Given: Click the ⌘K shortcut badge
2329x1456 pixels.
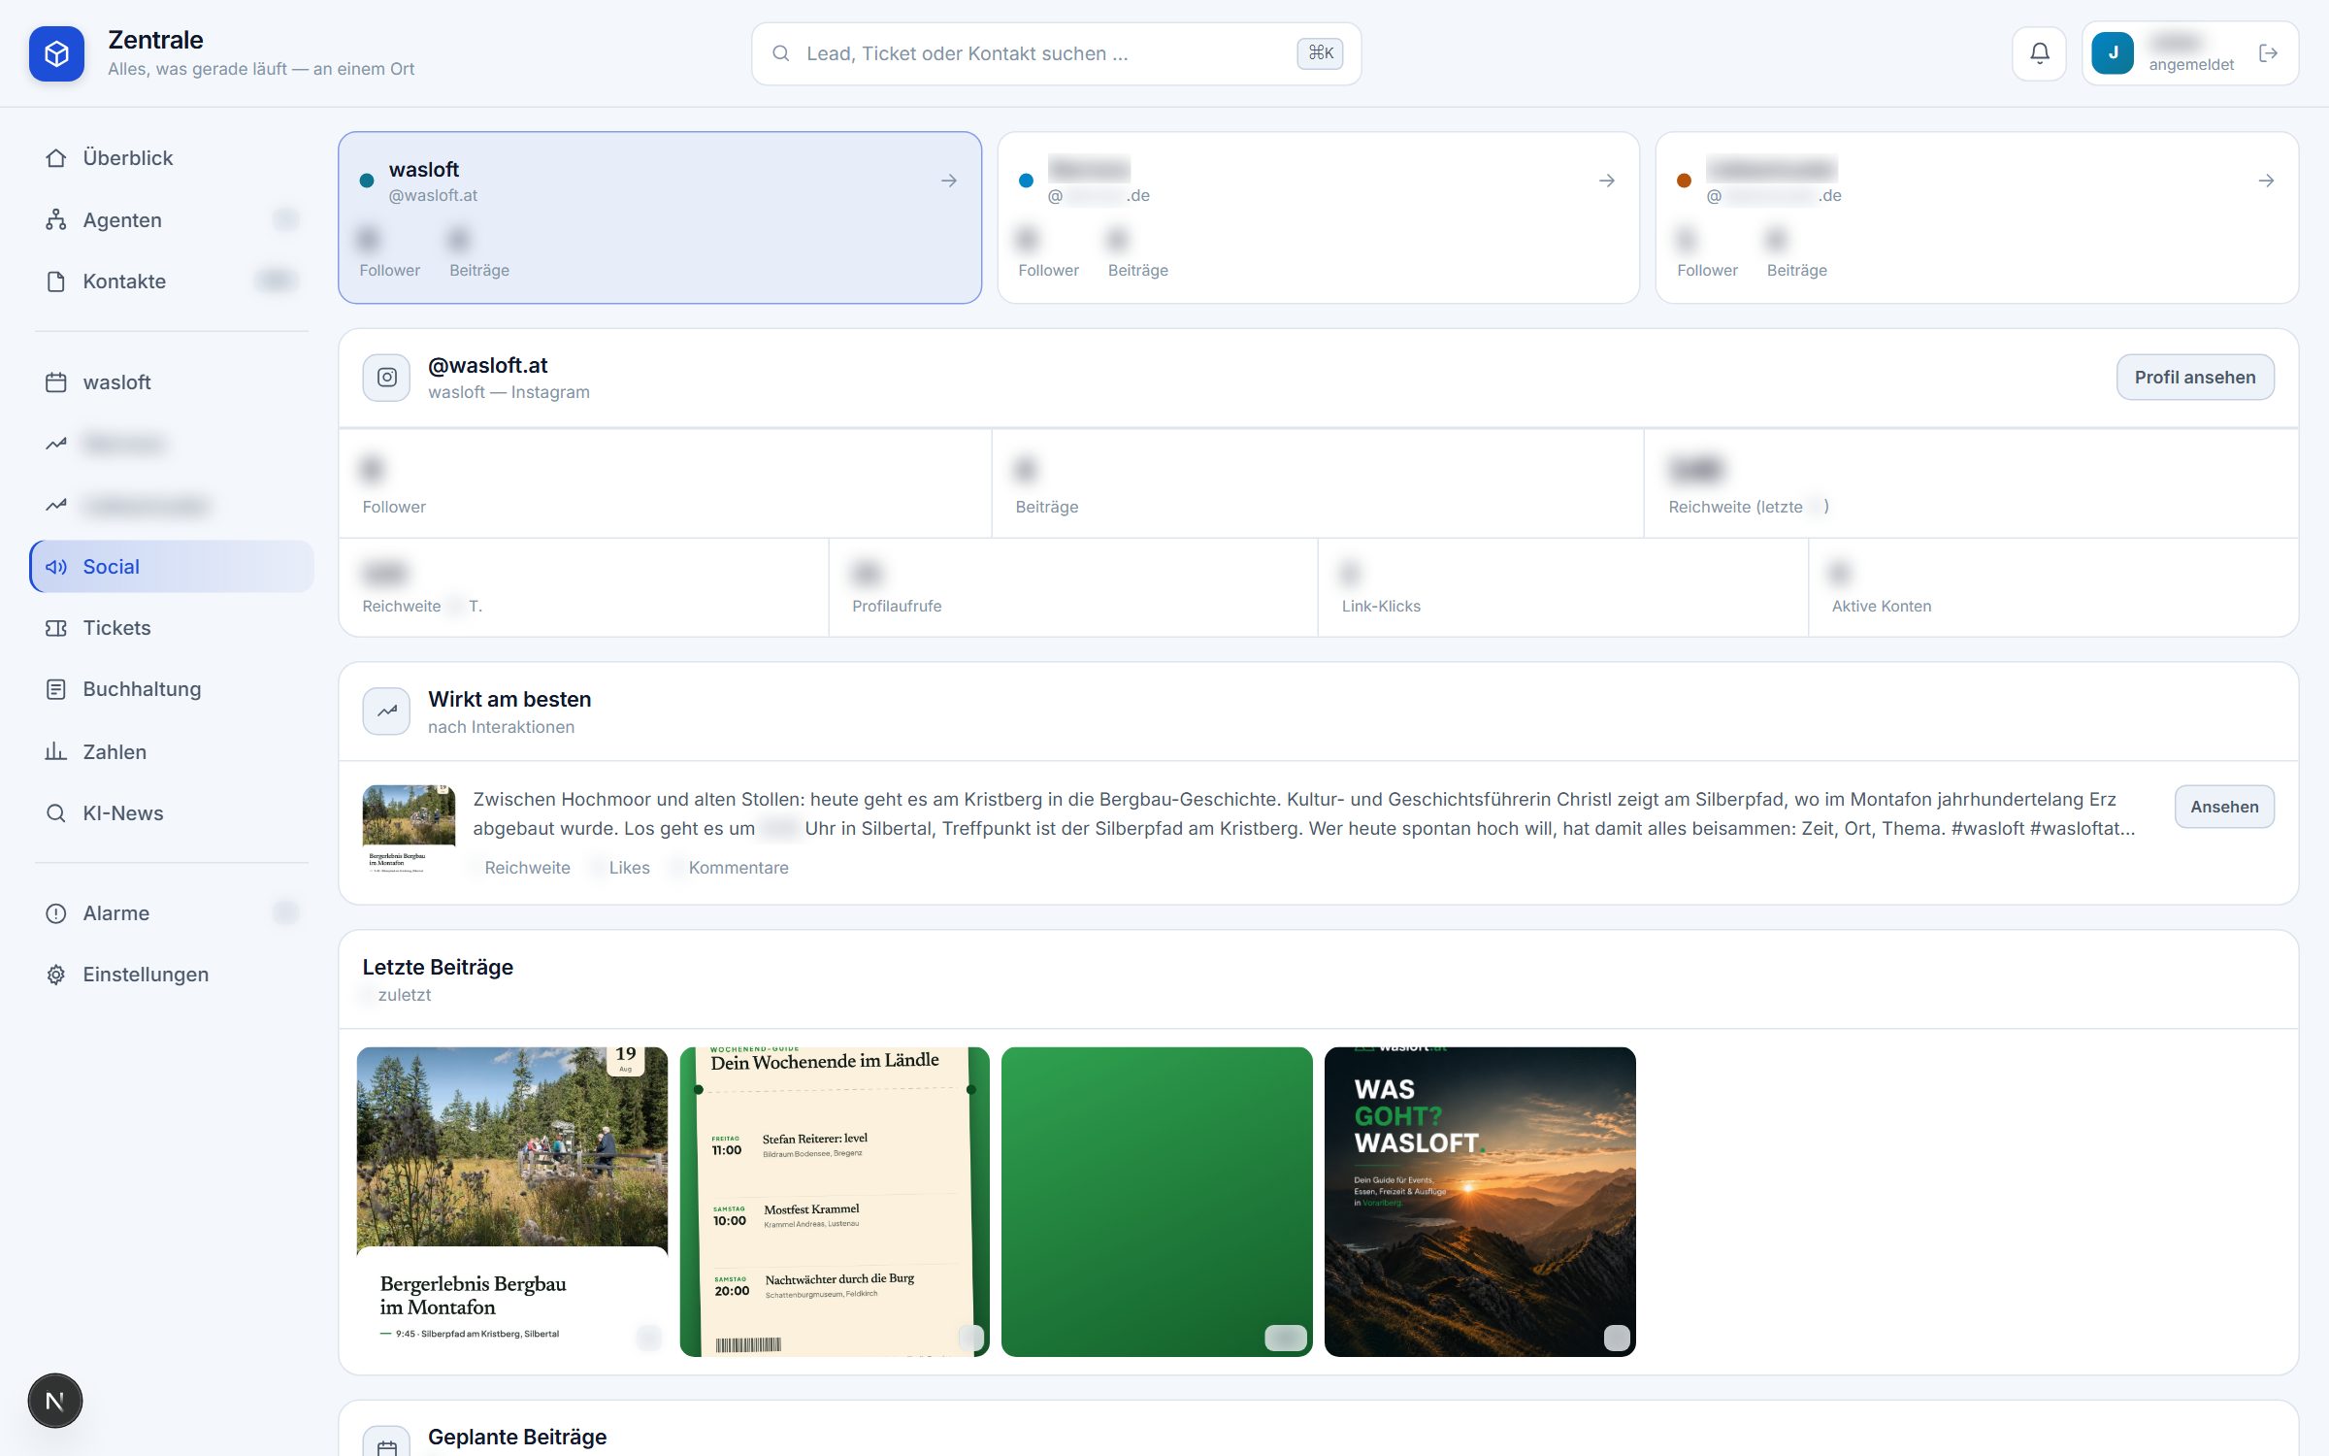Looking at the screenshot, I should pyautogui.click(x=1320, y=53).
